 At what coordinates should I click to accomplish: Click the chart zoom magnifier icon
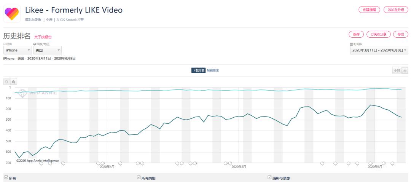(x=13, y=81)
